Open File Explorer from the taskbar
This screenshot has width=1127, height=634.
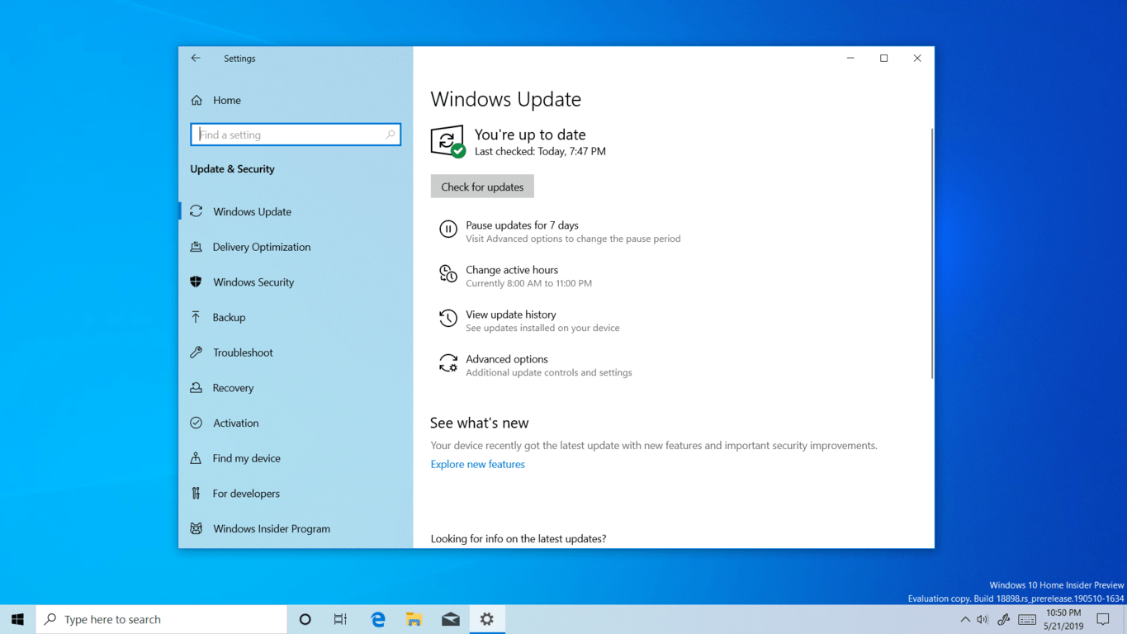(x=414, y=619)
